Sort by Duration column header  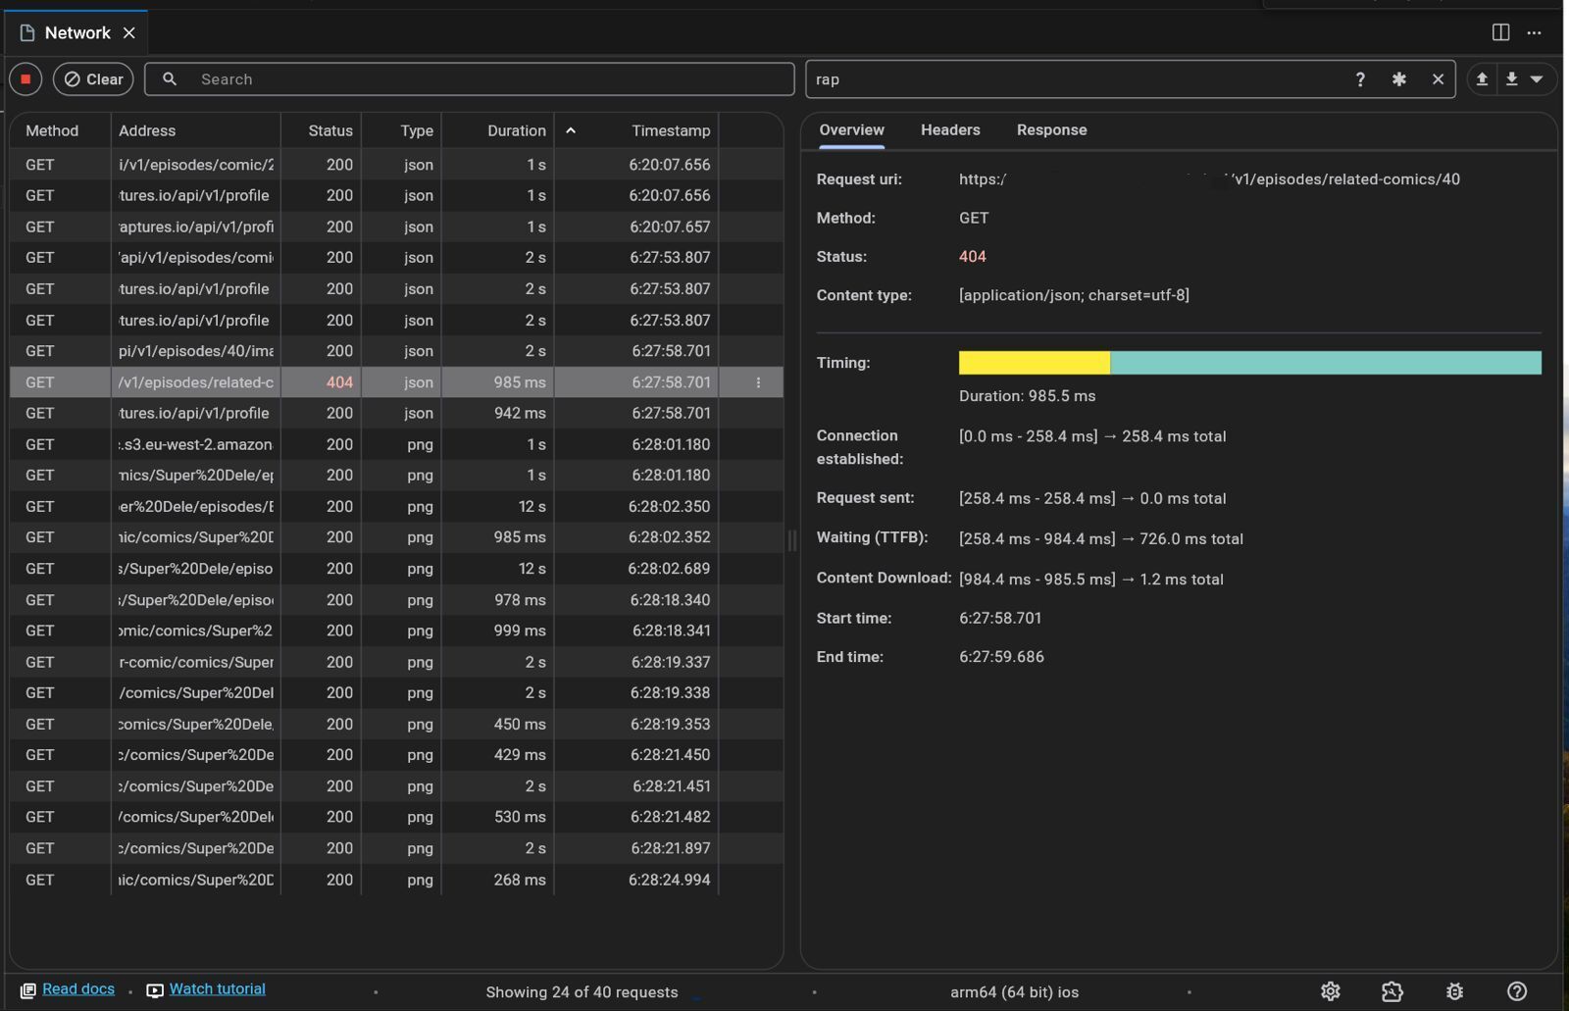pos(497,130)
